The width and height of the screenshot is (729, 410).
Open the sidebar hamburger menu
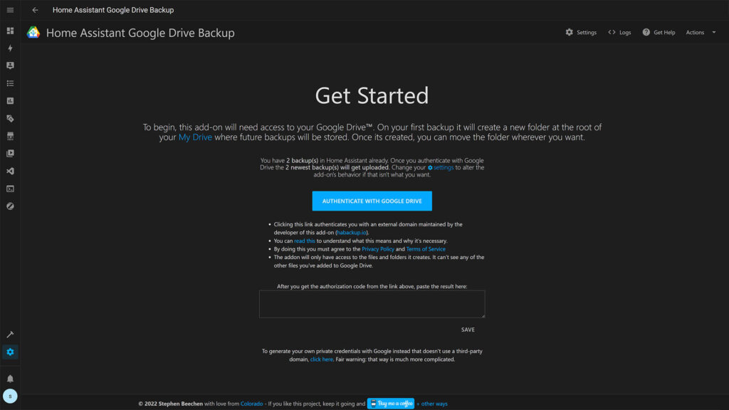(x=10, y=10)
